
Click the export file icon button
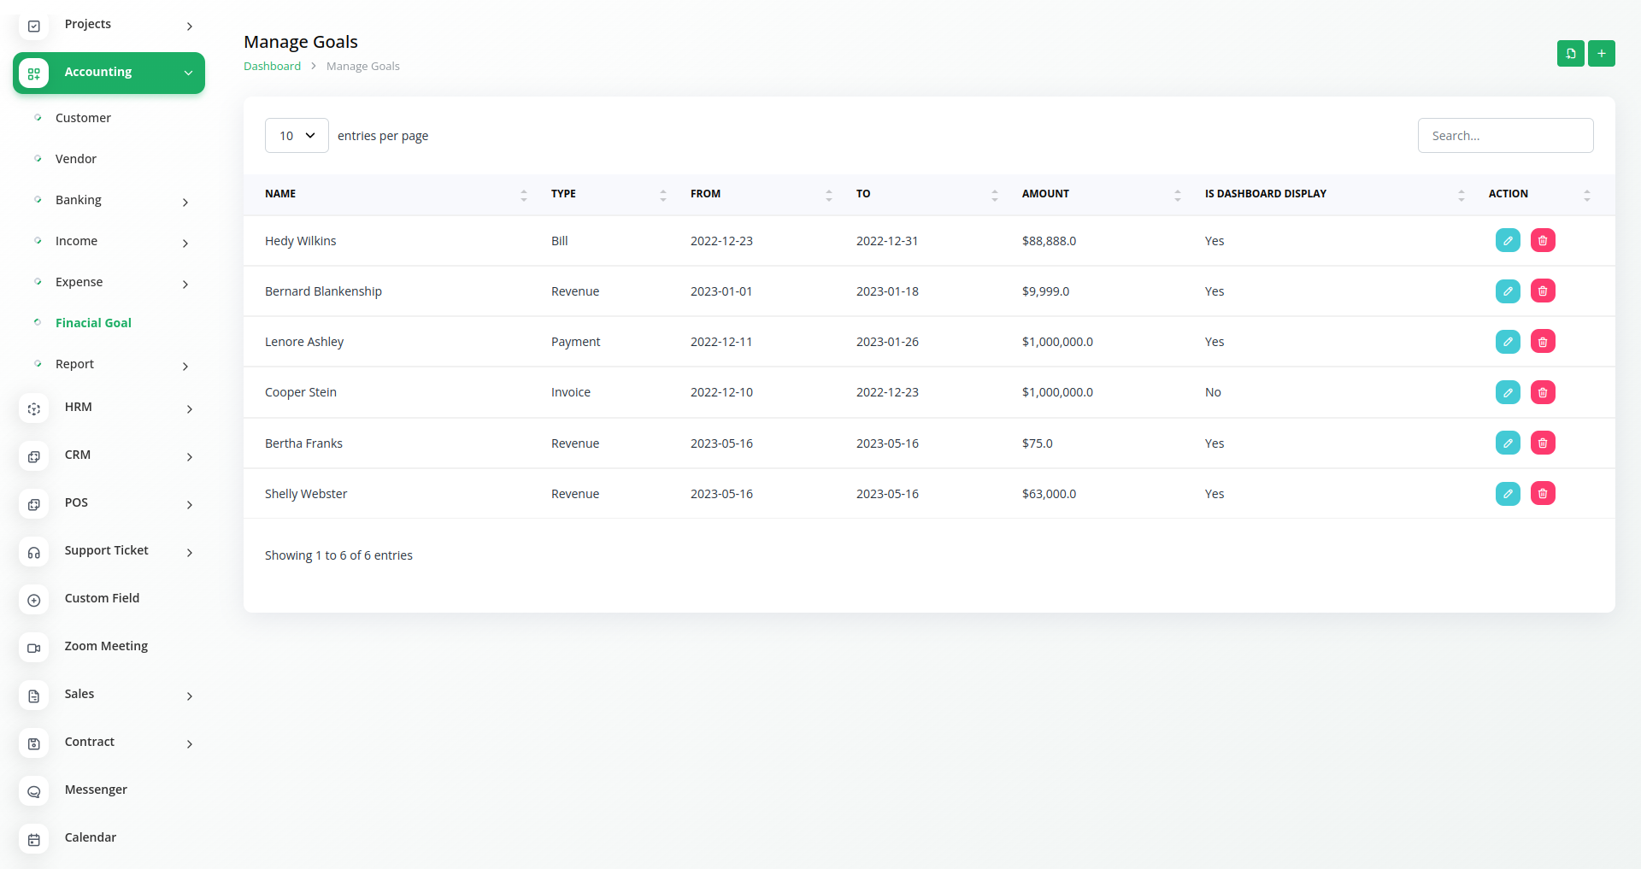pyautogui.click(x=1570, y=53)
